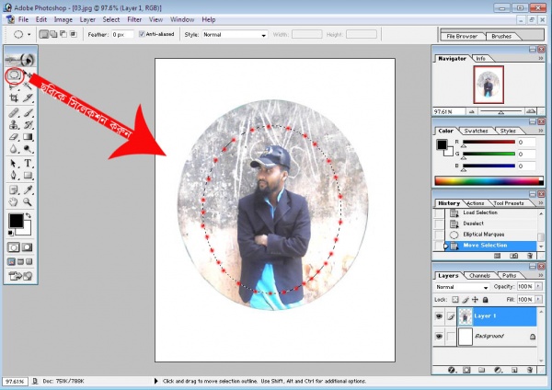Select the Type tool
552x390 pixels.
[x=28, y=164]
